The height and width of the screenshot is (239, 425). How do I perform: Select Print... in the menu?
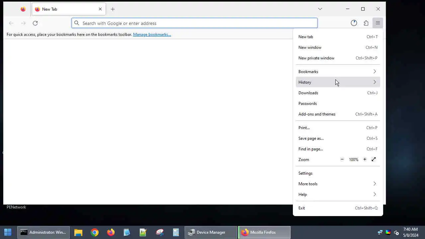(x=338, y=128)
